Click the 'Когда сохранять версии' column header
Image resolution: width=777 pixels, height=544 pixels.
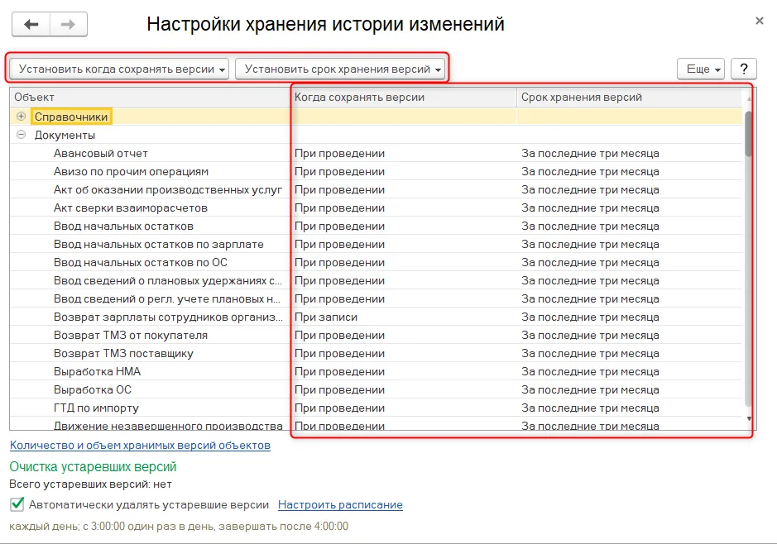pos(404,97)
